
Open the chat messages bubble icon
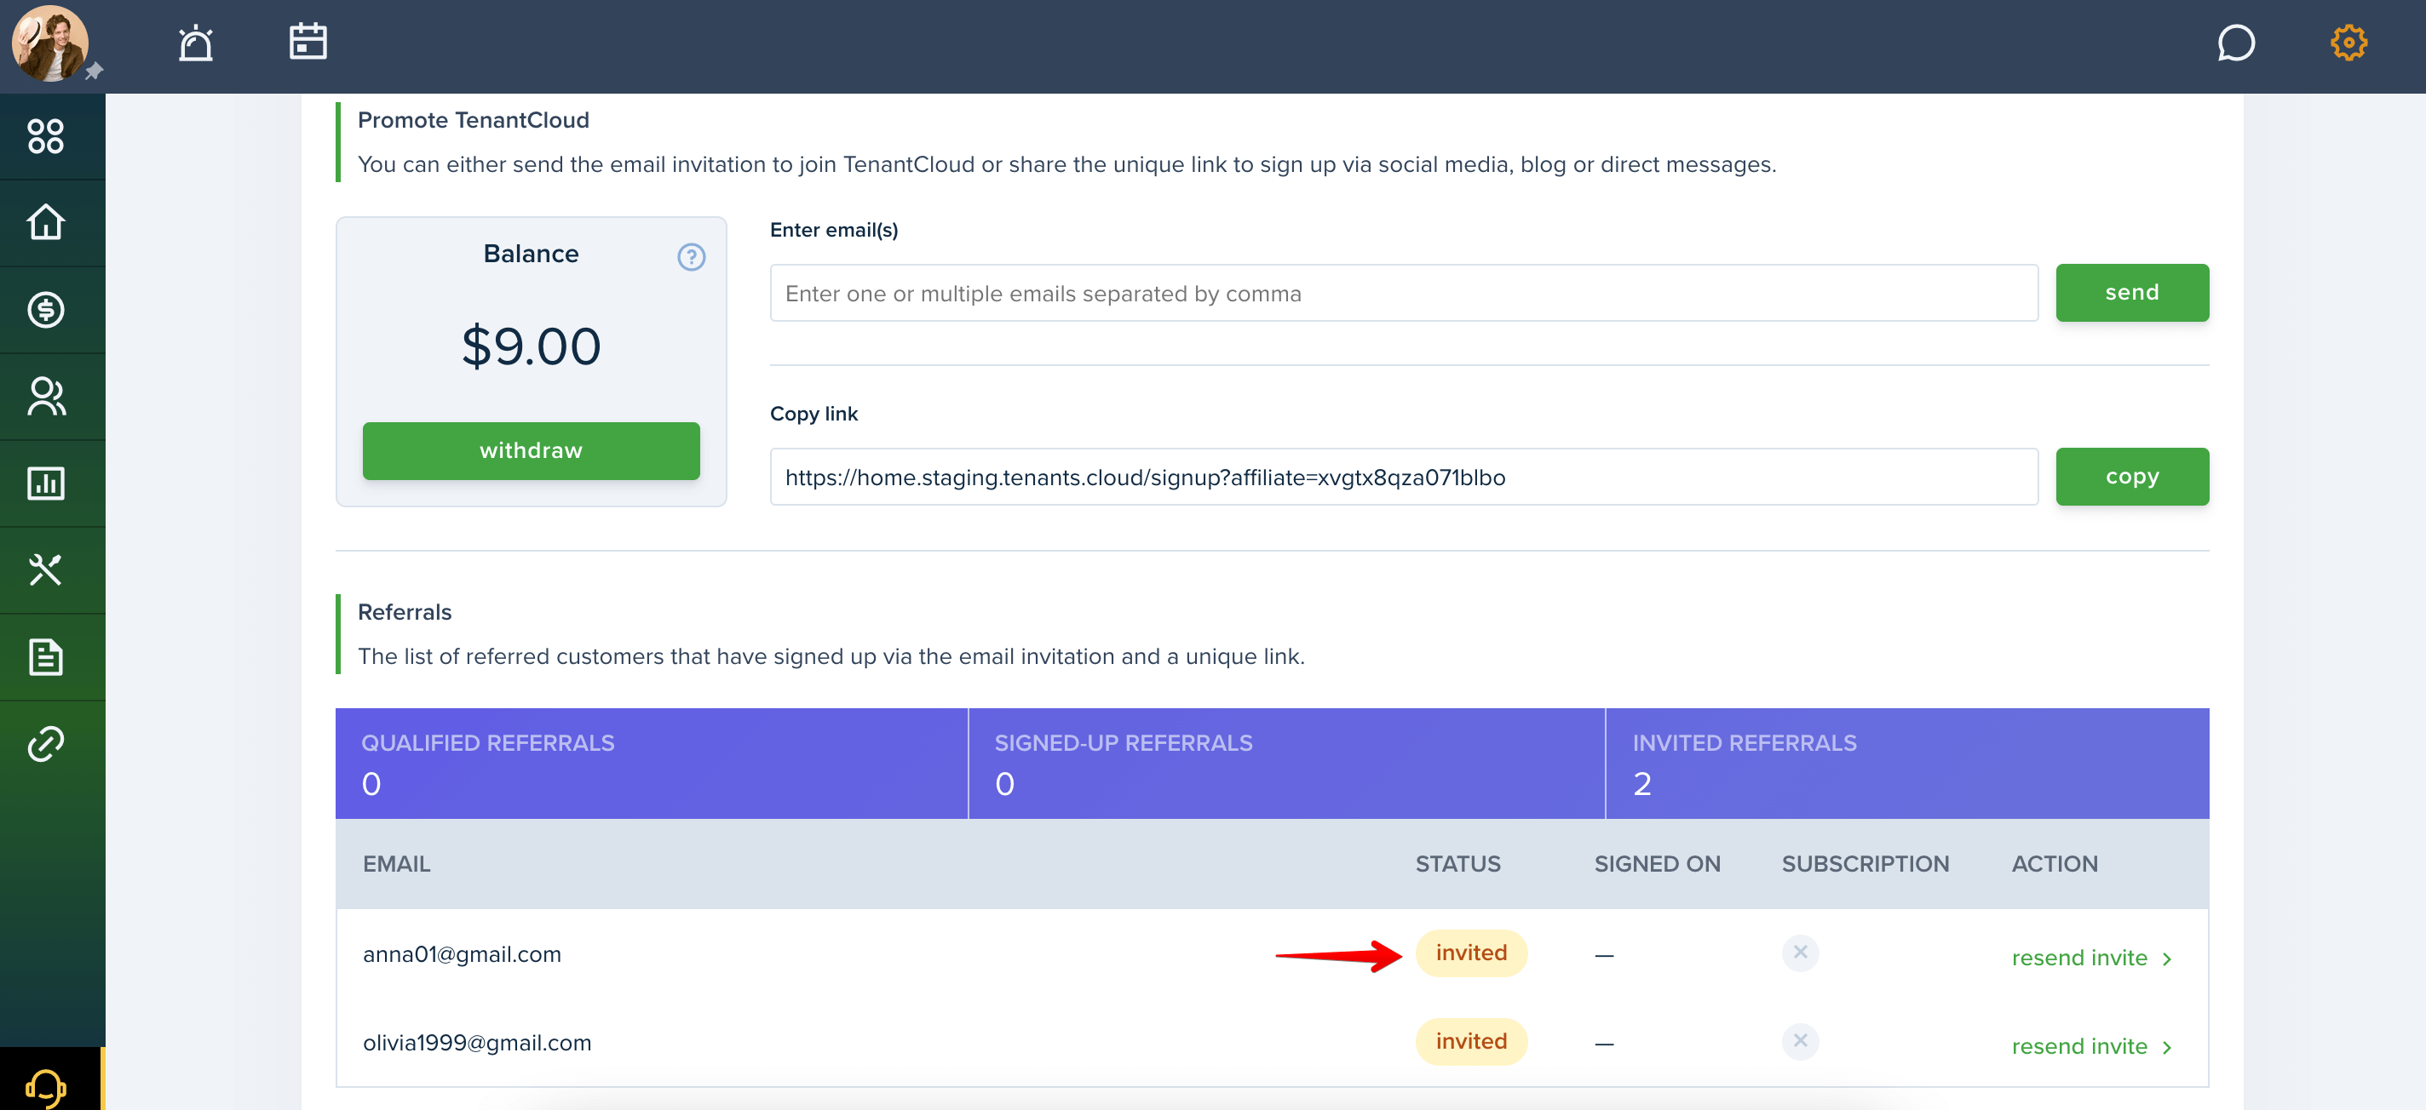[x=2236, y=43]
